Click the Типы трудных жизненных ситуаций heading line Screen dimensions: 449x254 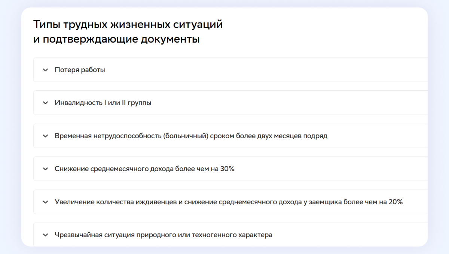click(128, 25)
